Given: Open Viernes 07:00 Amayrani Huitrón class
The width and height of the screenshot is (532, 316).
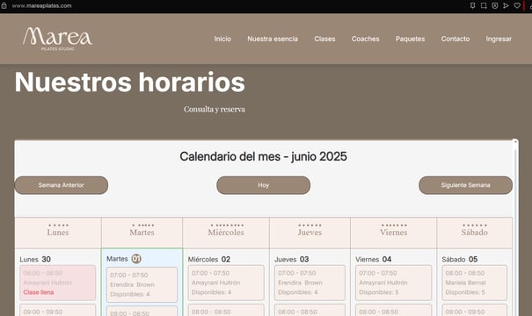Looking at the screenshot, I should (x=394, y=283).
